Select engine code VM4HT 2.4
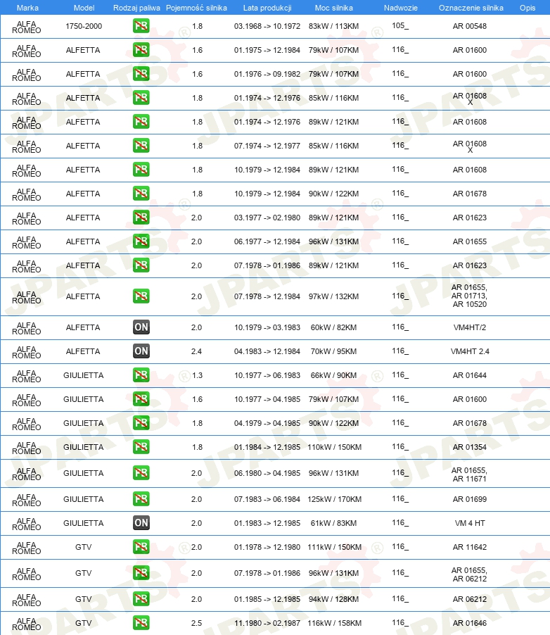This screenshot has height=635, width=550. [x=470, y=351]
